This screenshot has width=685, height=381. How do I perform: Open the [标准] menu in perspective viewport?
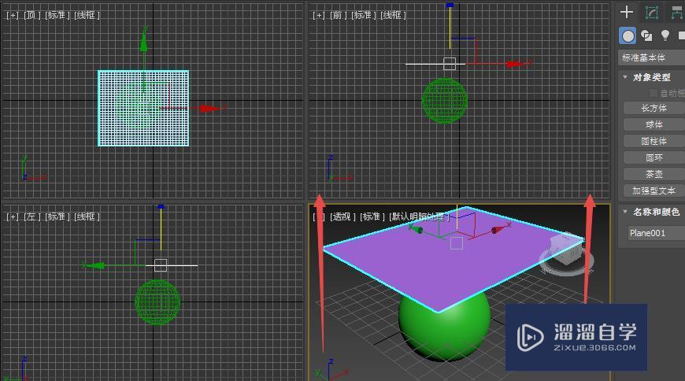(372, 216)
